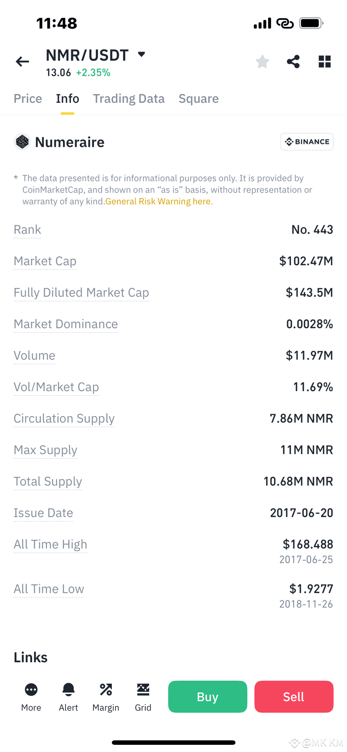Tap the back arrow icon
This screenshot has width=347, height=752.
click(x=22, y=62)
